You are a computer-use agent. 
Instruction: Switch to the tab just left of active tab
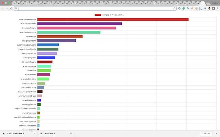point(198,3)
